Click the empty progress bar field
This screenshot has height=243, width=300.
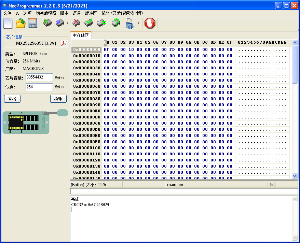click(x=184, y=191)
